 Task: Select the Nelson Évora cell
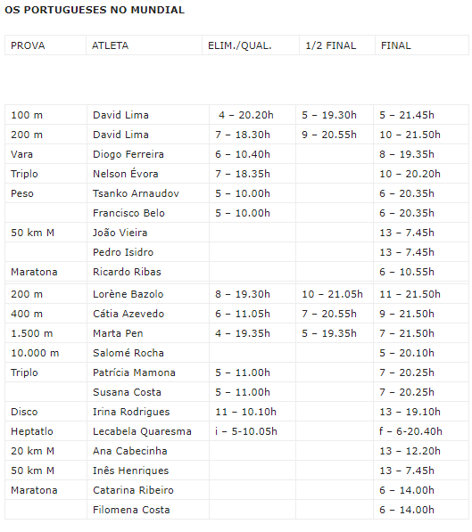click(x=148, y=174)
